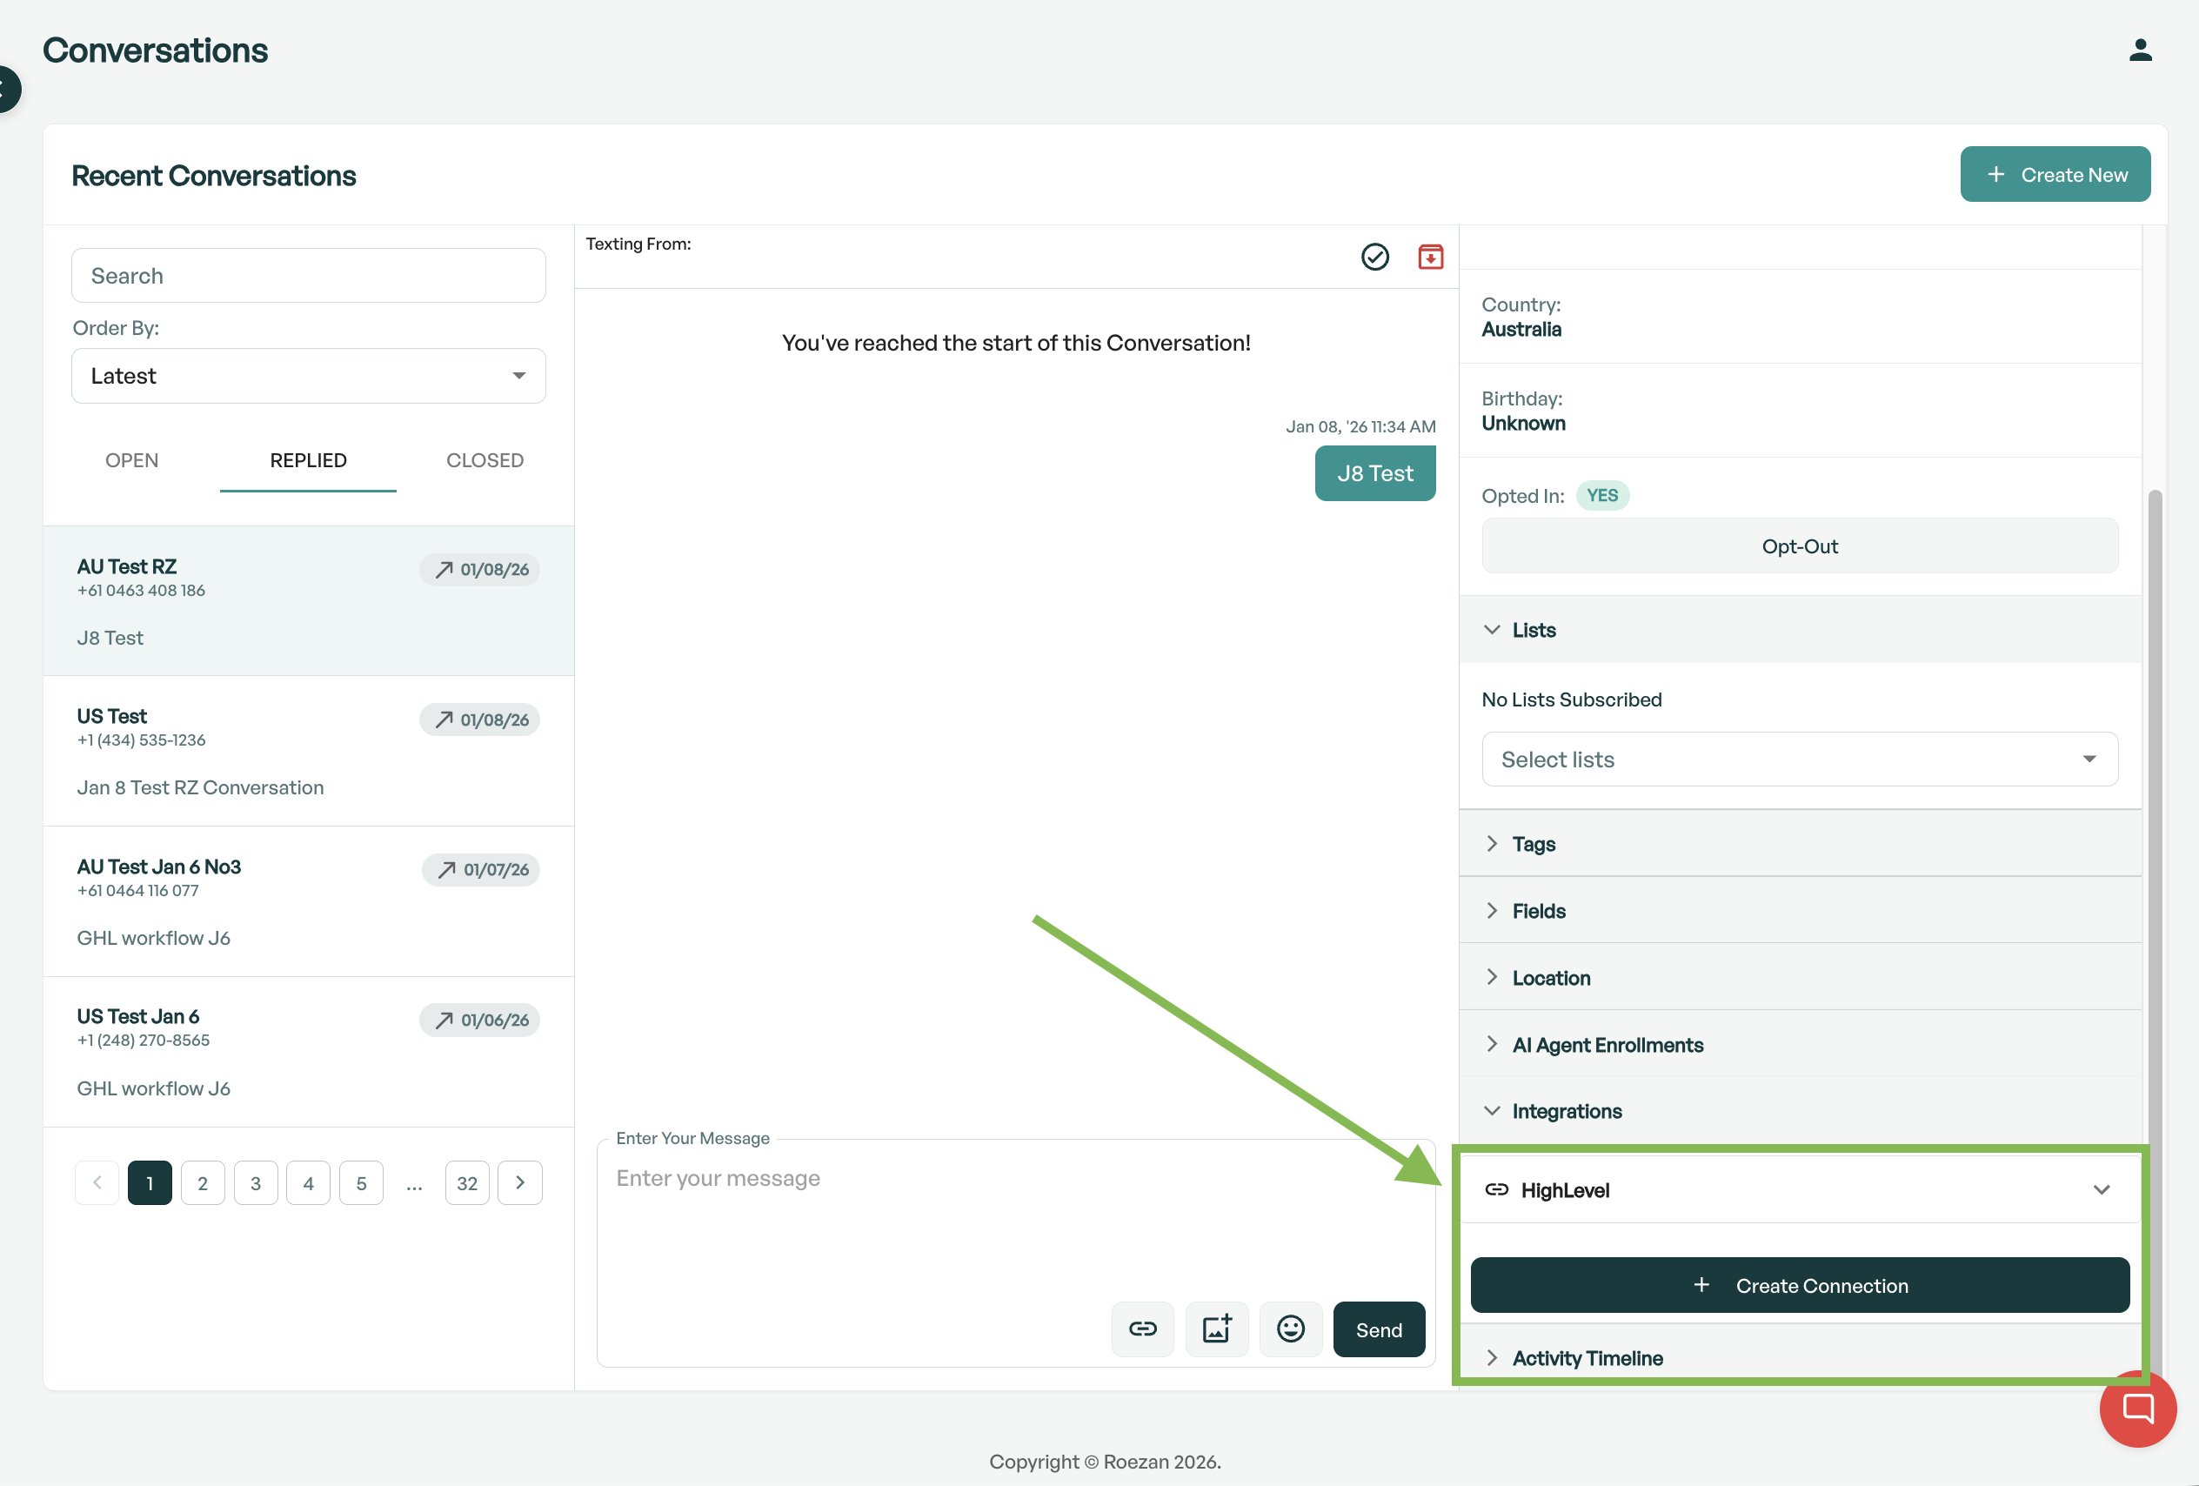Open the user profile icon

pos(2141,50)
